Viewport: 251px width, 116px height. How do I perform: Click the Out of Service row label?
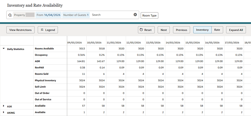point(43,99)
